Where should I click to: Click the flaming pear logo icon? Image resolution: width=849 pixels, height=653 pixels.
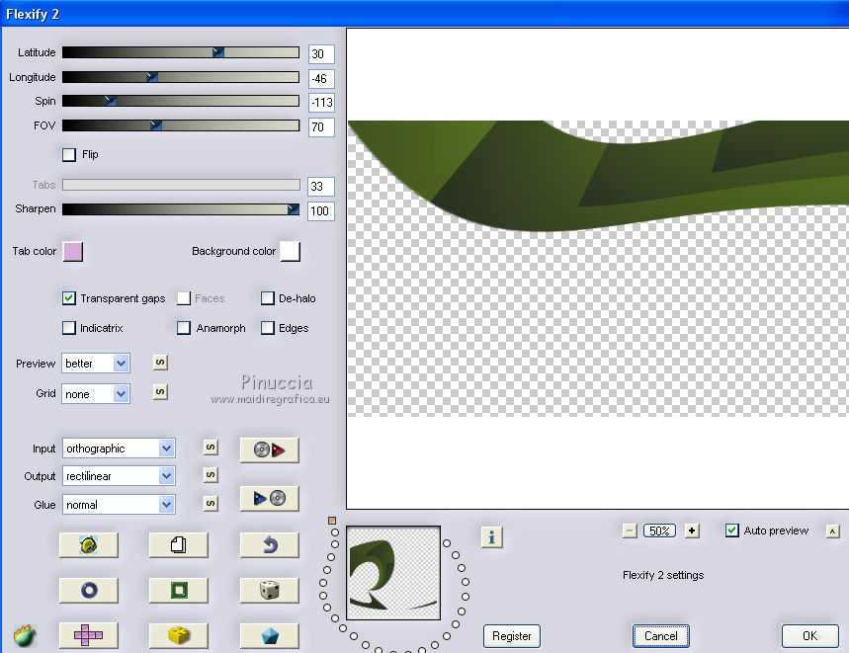click(x=24, y=635)
